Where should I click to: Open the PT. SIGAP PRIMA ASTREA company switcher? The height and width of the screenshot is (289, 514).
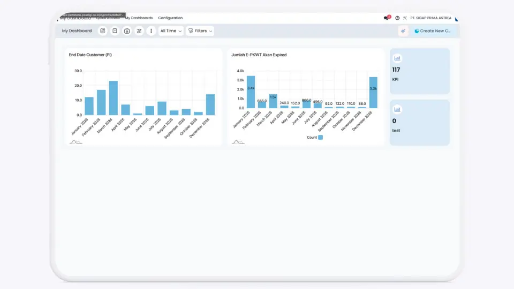(x=434, y=18)
